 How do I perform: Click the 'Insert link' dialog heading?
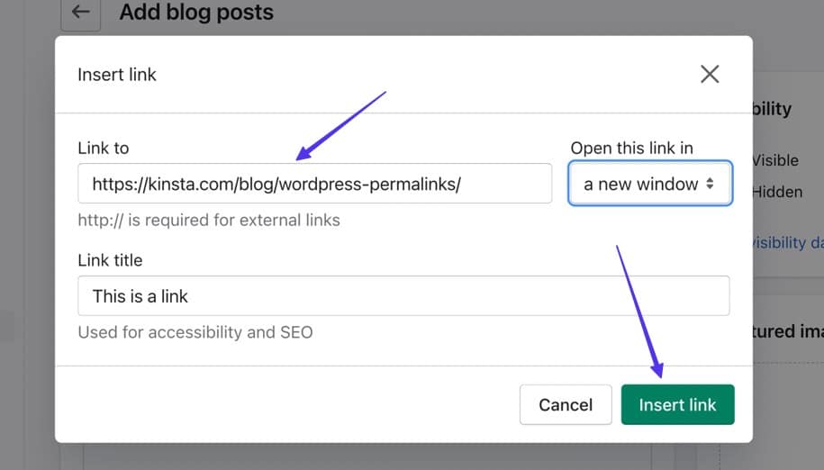[117, 75]
